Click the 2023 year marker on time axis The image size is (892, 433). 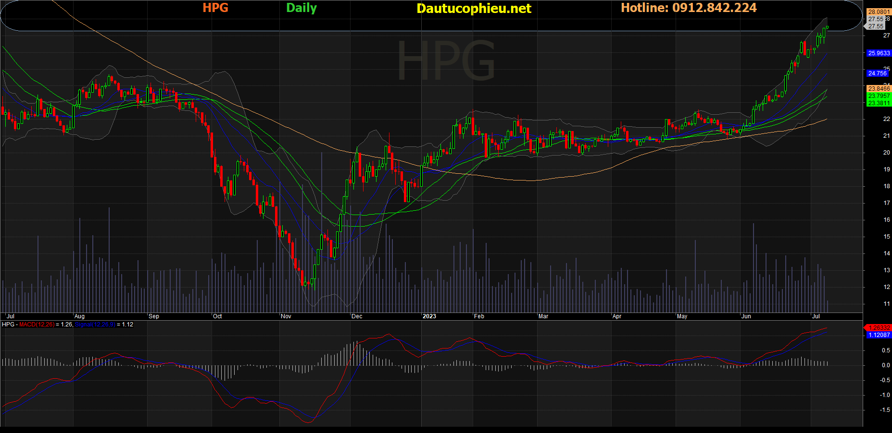(x=429, y=316)
